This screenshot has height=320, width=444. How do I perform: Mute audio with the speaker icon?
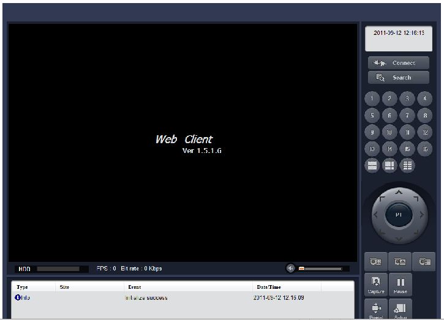tap(290, 268)
